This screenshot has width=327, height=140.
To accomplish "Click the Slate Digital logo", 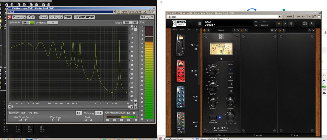I will (179, 24).
